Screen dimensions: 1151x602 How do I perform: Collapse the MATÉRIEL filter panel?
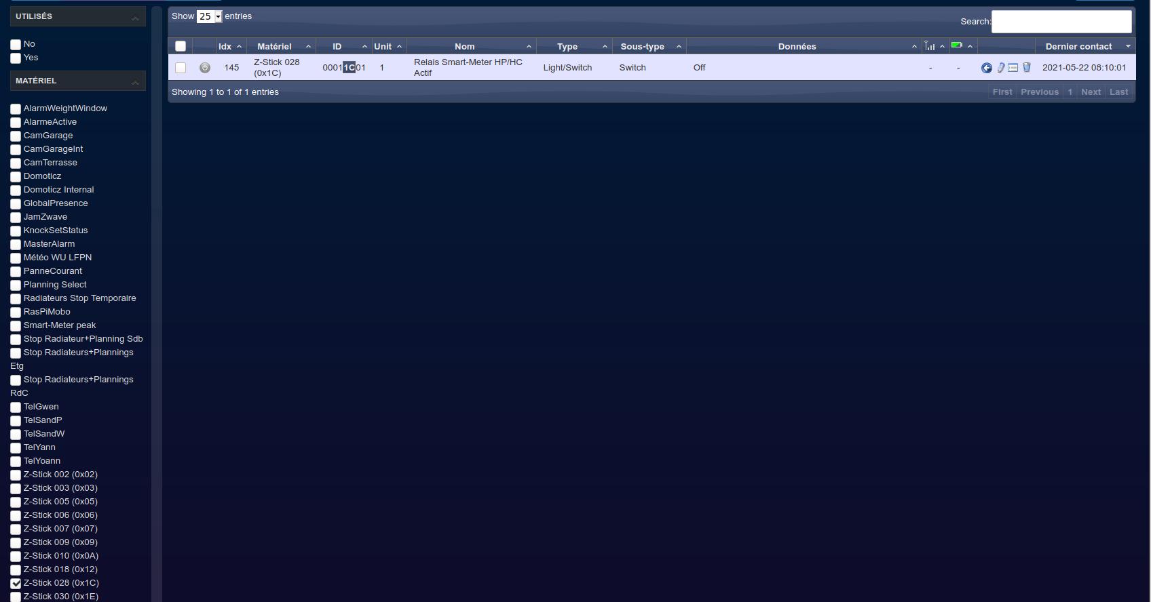tap(135, 81)
